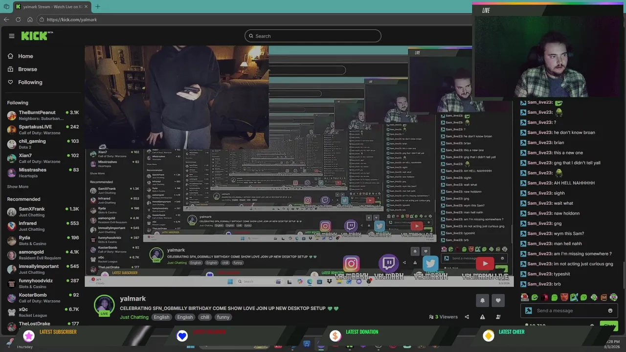The height and width of the screenshot is (352, 626).
Task: Open chii_gaming Dota 2 channel
Action: (43, 144)
